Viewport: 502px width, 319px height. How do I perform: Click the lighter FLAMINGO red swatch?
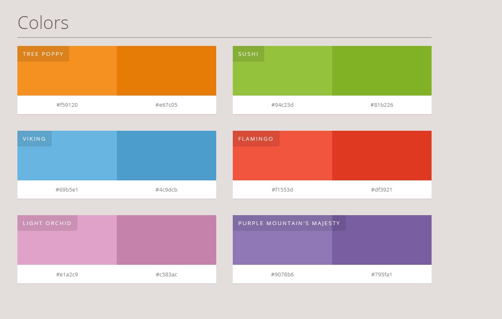pos(282,159)
